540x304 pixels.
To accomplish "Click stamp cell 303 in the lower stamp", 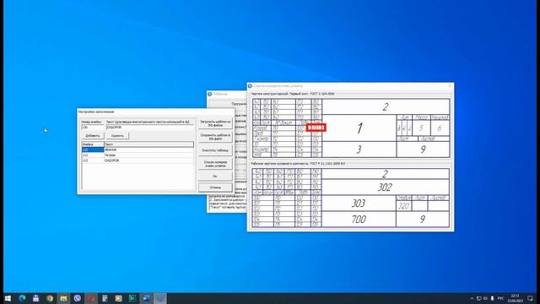I will (x=359, y=203).
